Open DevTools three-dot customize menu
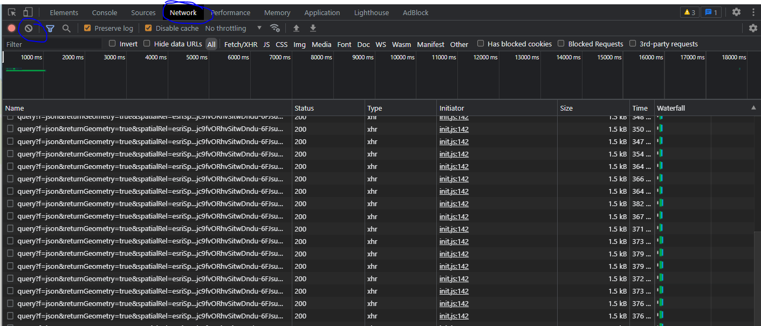The width and height of the screenshot is (761, 326). click(x=753, y=12)
